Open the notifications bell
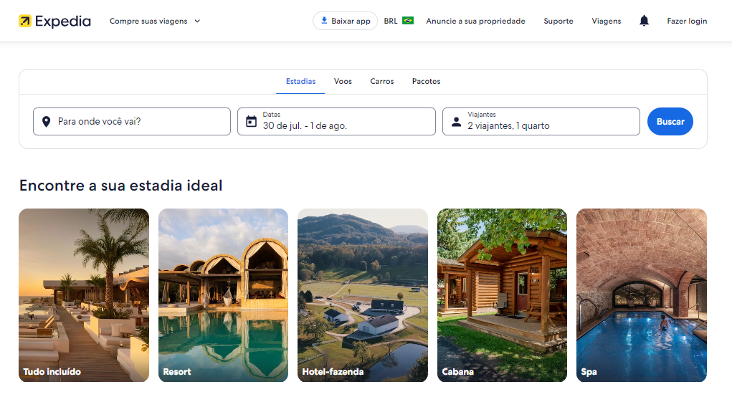The image size is (732, 402). tap(644, 21)
